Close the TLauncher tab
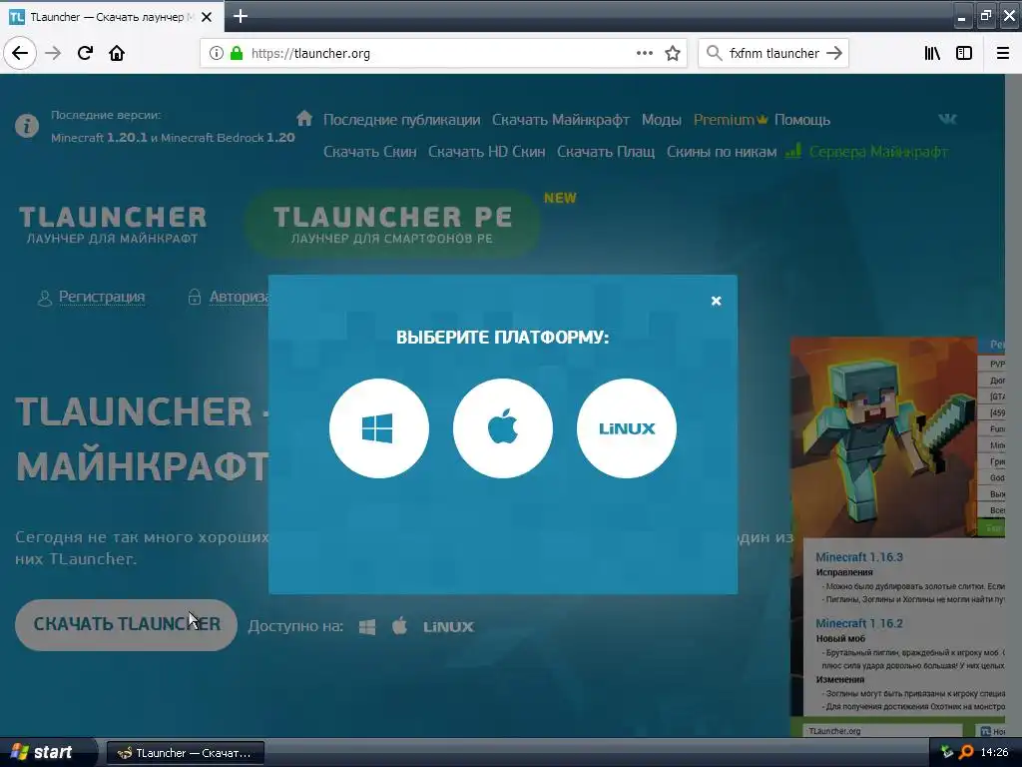Image resolution: width=1022 pixels, height=767 pixels. tap(207, 17)
